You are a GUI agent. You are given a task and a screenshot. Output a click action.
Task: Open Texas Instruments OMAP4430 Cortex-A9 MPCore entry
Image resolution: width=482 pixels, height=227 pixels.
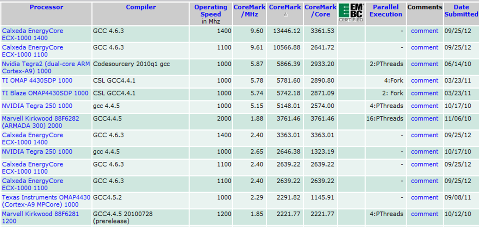pos(46,201)
